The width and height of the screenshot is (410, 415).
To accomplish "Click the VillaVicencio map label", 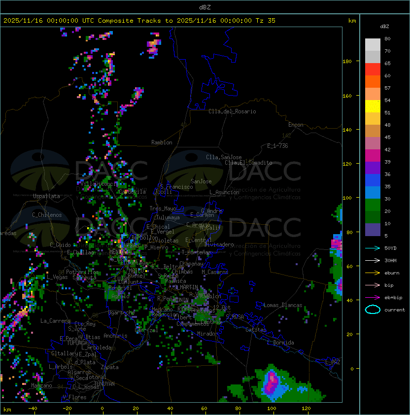I will coord(99,184).
